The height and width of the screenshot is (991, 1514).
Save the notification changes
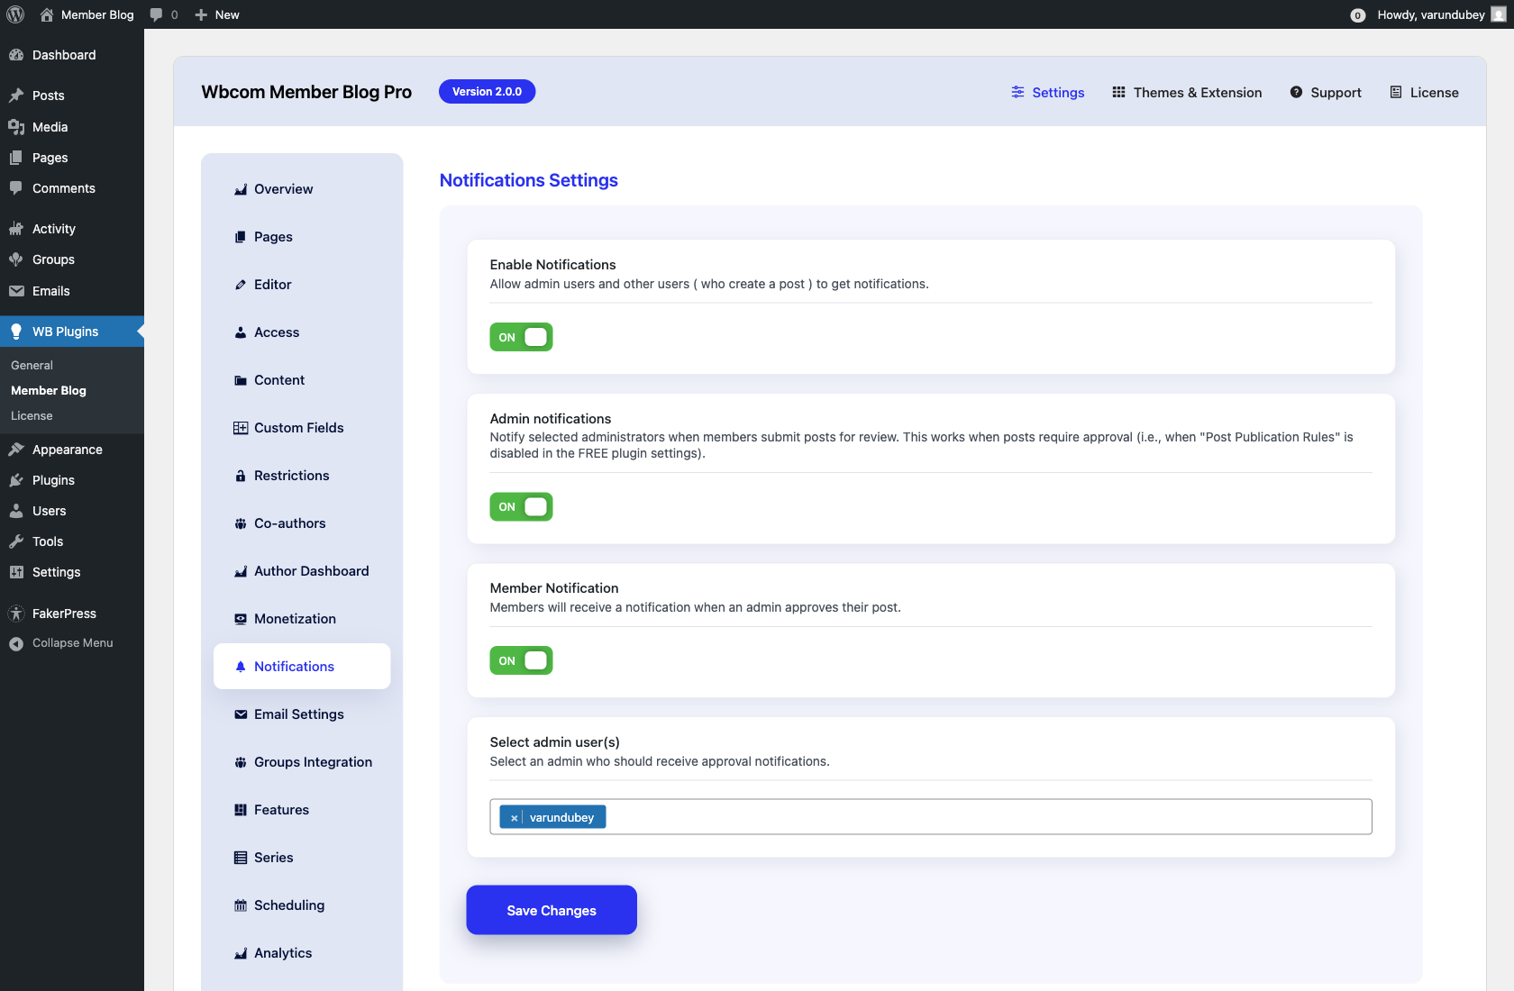[x=552, y=910]
